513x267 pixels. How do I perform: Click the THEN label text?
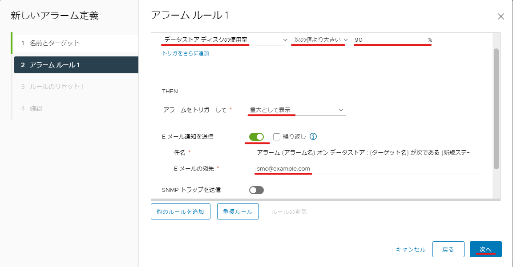[170, 92]
